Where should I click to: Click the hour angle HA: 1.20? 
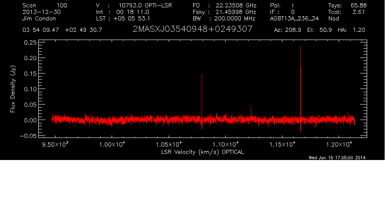(351, 30)
